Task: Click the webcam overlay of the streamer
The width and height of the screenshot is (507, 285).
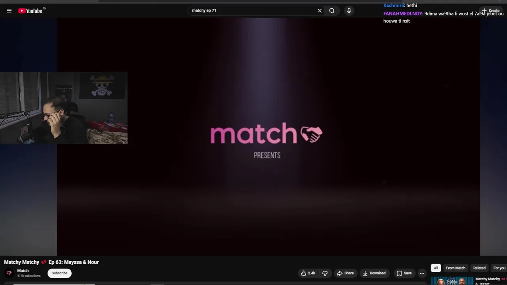Action: (64, 108)
